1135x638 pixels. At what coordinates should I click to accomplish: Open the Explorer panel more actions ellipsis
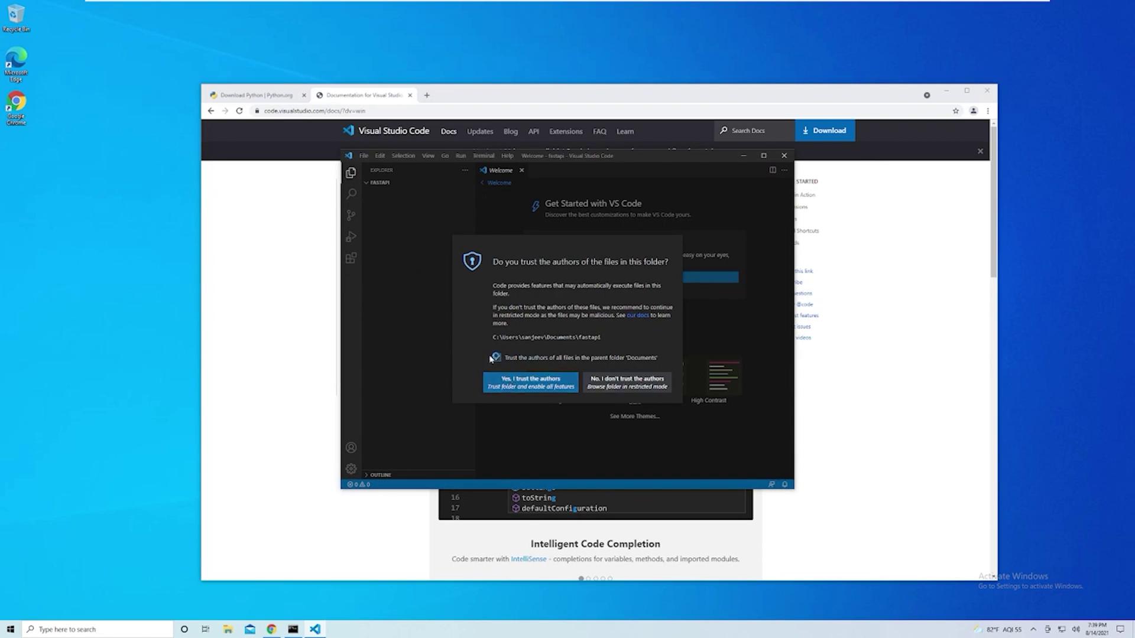point(465,170)
